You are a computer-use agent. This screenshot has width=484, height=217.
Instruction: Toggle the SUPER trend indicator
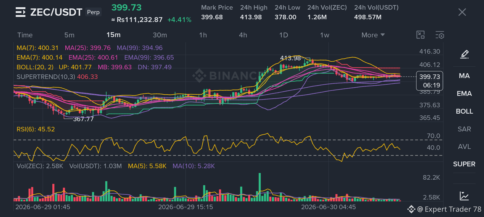tap(464, 164)
